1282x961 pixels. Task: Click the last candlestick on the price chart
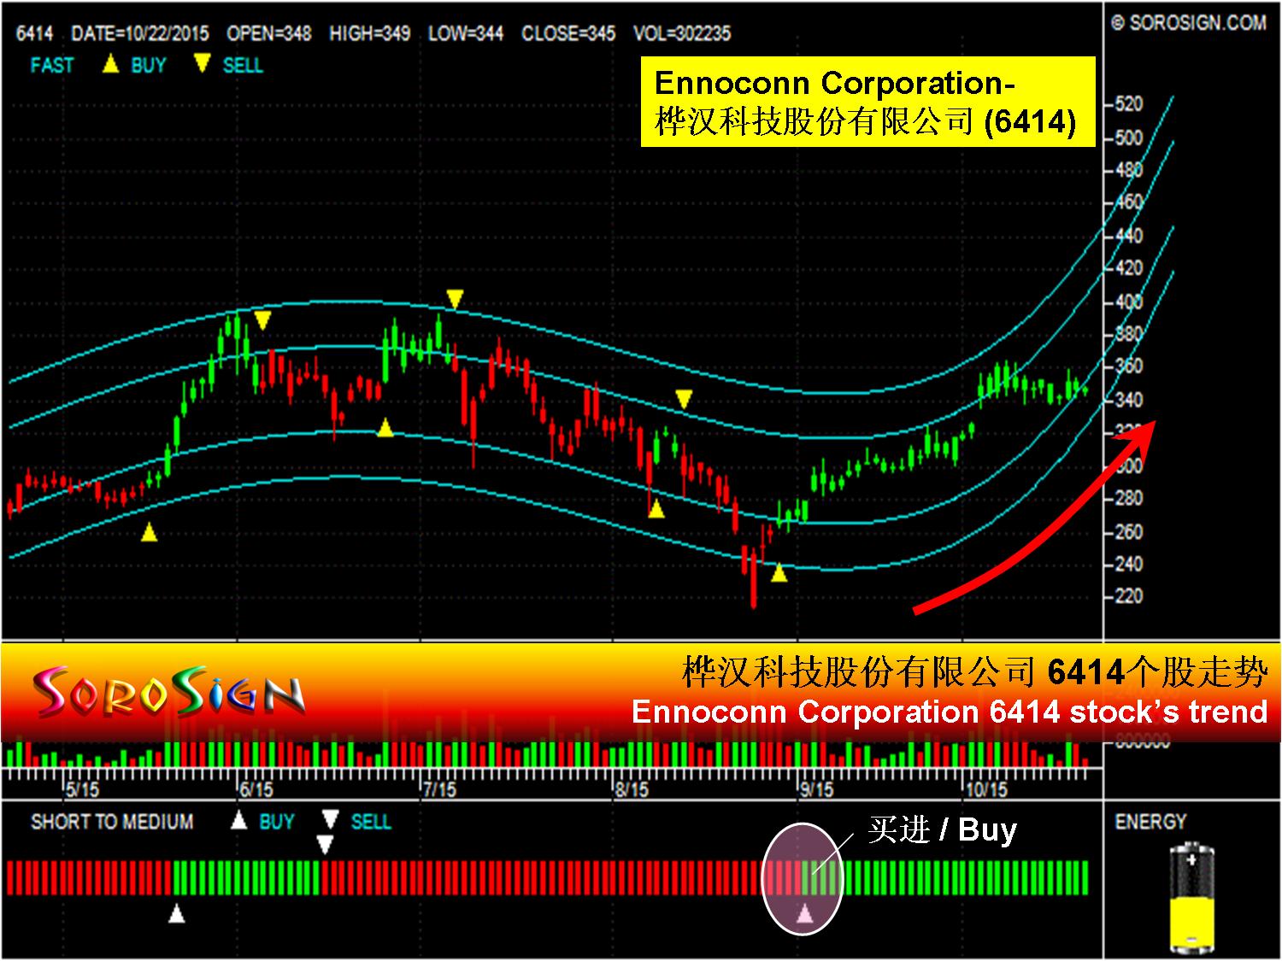1085,390
